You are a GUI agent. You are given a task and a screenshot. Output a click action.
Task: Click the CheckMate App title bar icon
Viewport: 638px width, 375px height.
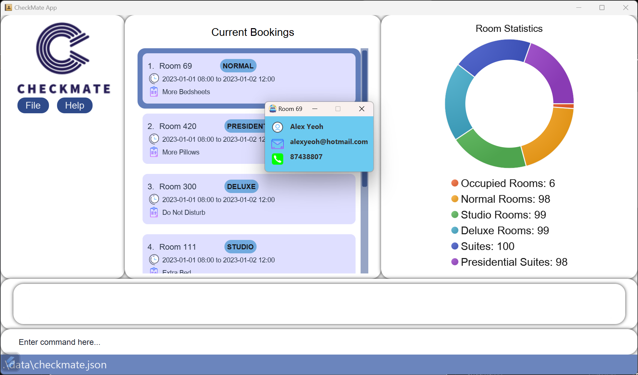(8, 7)
